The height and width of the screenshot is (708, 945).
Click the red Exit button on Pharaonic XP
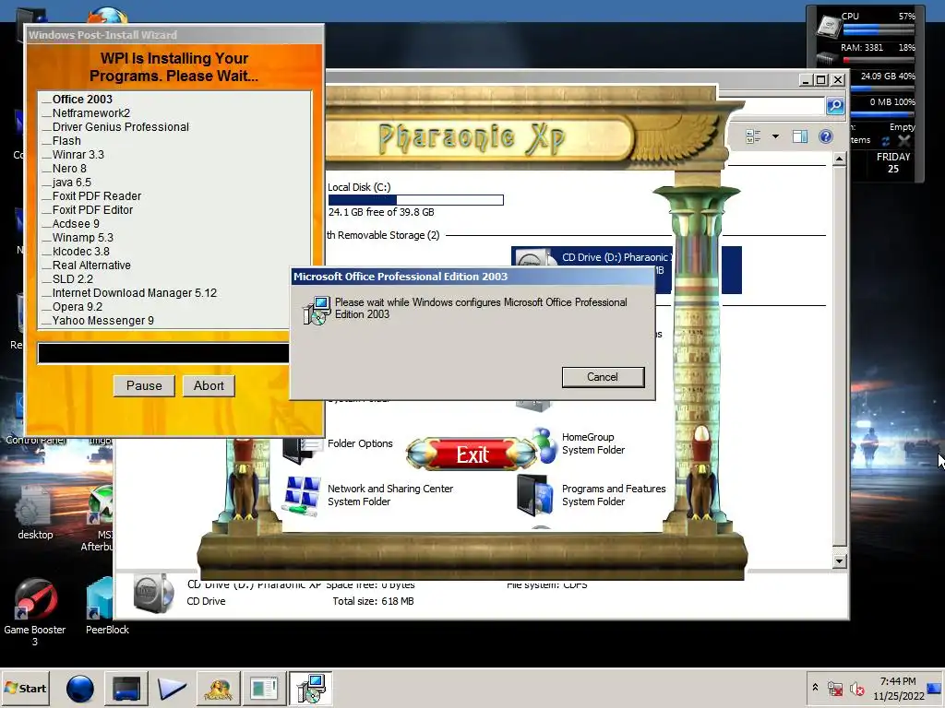click(x=472, y=454)
